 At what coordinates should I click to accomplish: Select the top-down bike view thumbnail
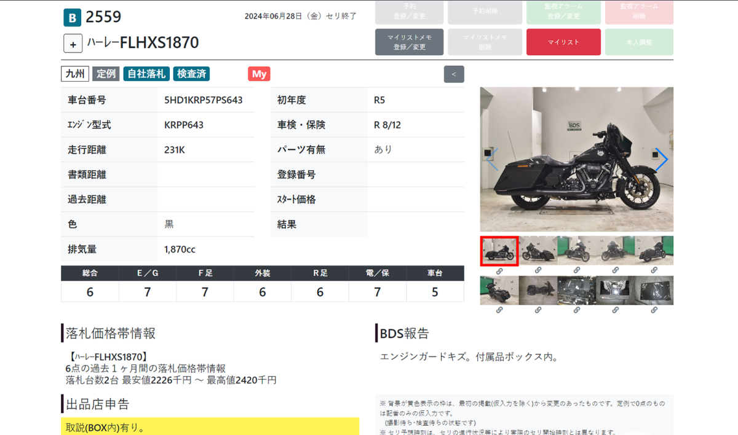pos(538,291)
